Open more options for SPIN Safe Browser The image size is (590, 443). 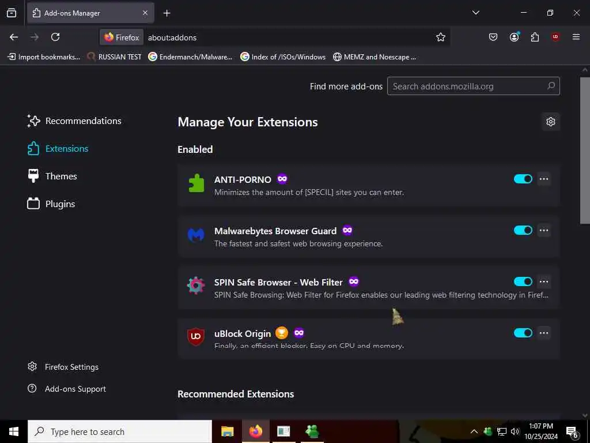click(x=544, y=281)
